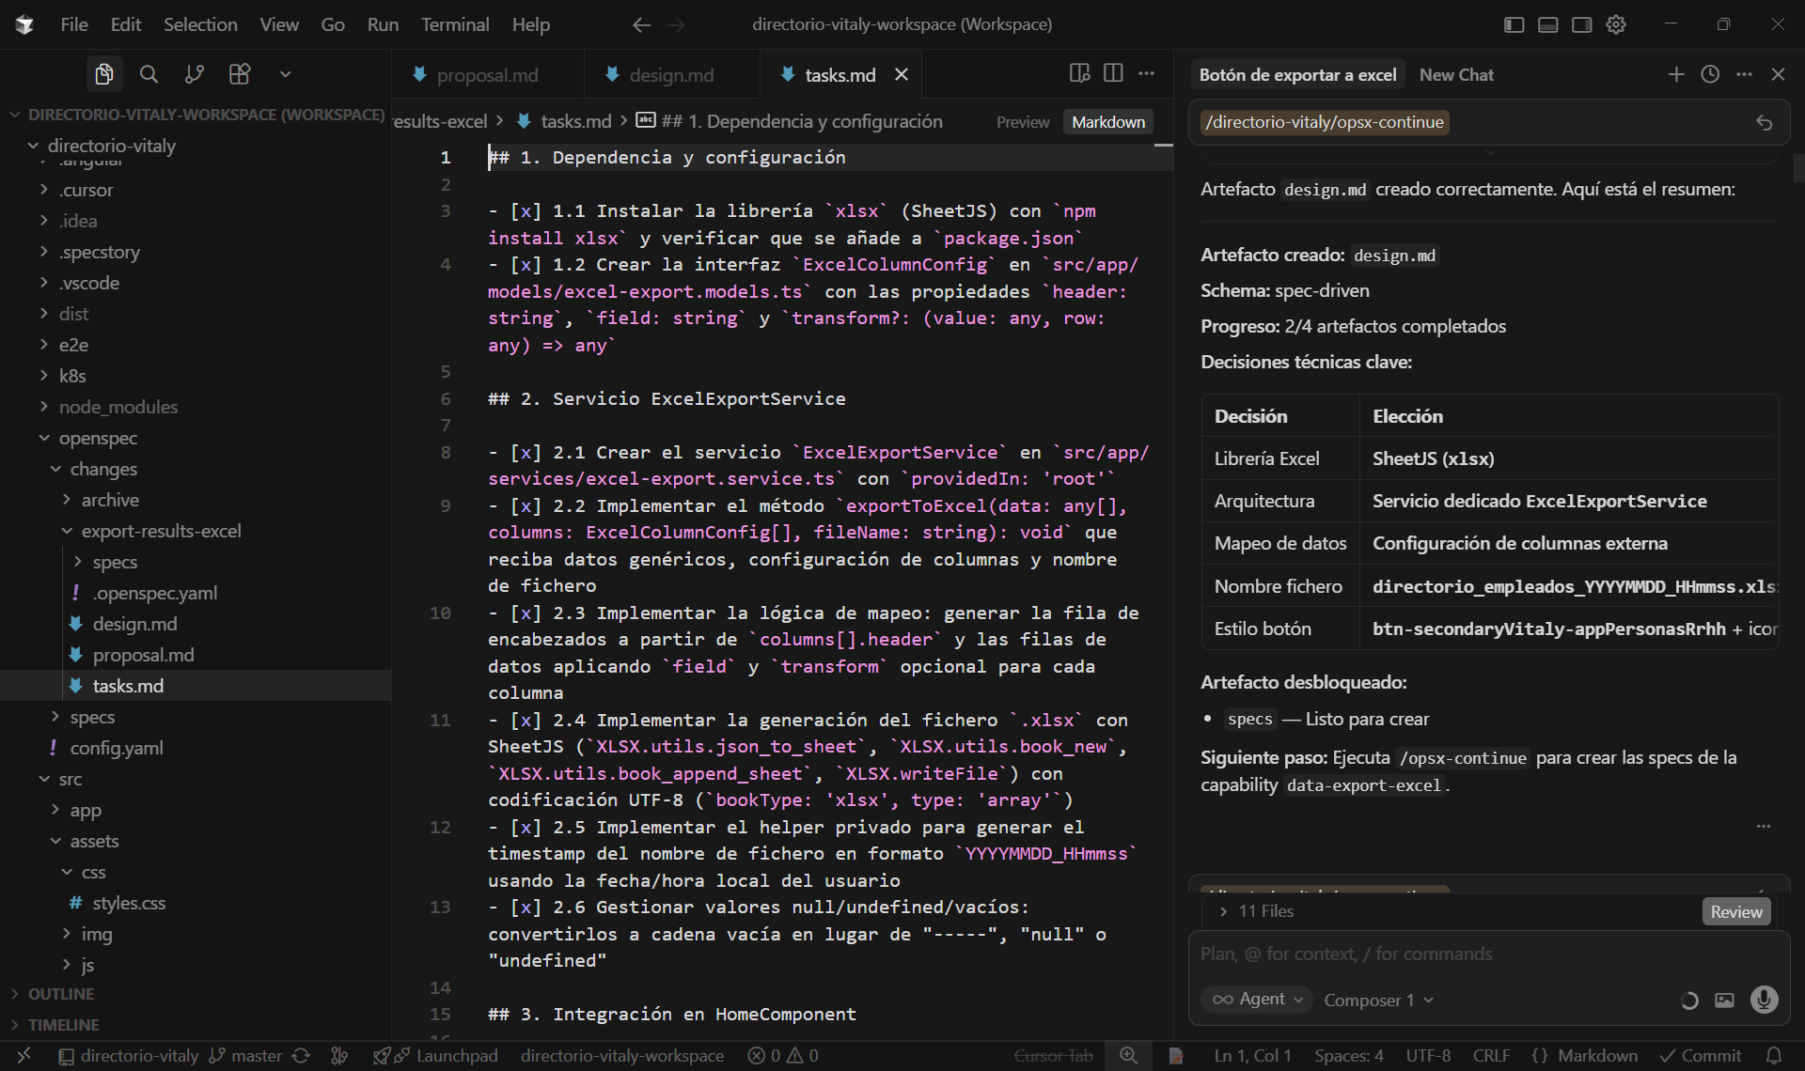Start a new chat with plus icon
Screen dimensions: 1805x1071
coord(1676,74)
